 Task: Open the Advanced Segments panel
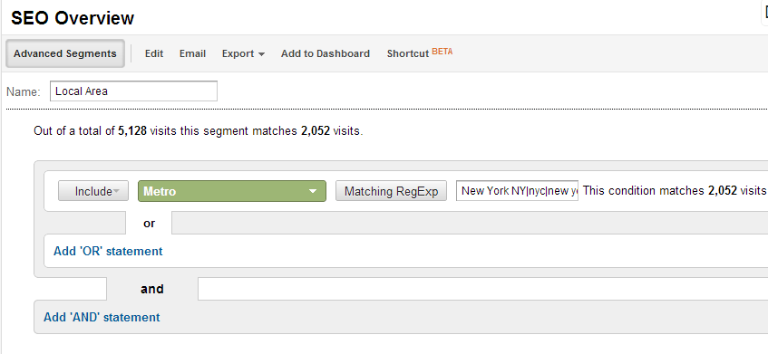(x=65, y=53)
